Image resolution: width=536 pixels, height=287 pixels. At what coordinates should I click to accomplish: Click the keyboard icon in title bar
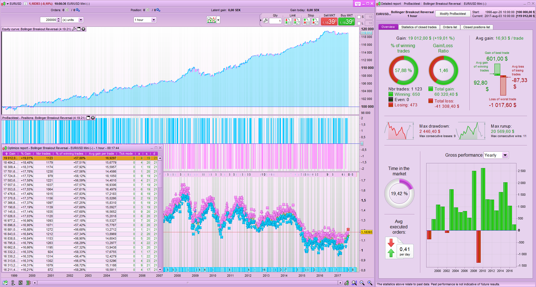(358, 4)
